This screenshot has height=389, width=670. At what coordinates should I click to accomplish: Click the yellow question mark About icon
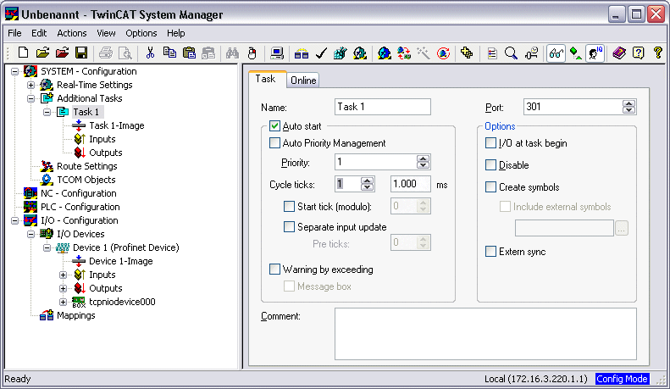(x=657, y=53)
